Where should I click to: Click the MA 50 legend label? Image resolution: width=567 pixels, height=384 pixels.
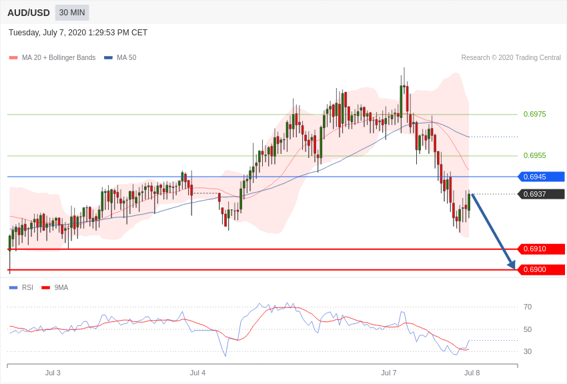point(126,57)
